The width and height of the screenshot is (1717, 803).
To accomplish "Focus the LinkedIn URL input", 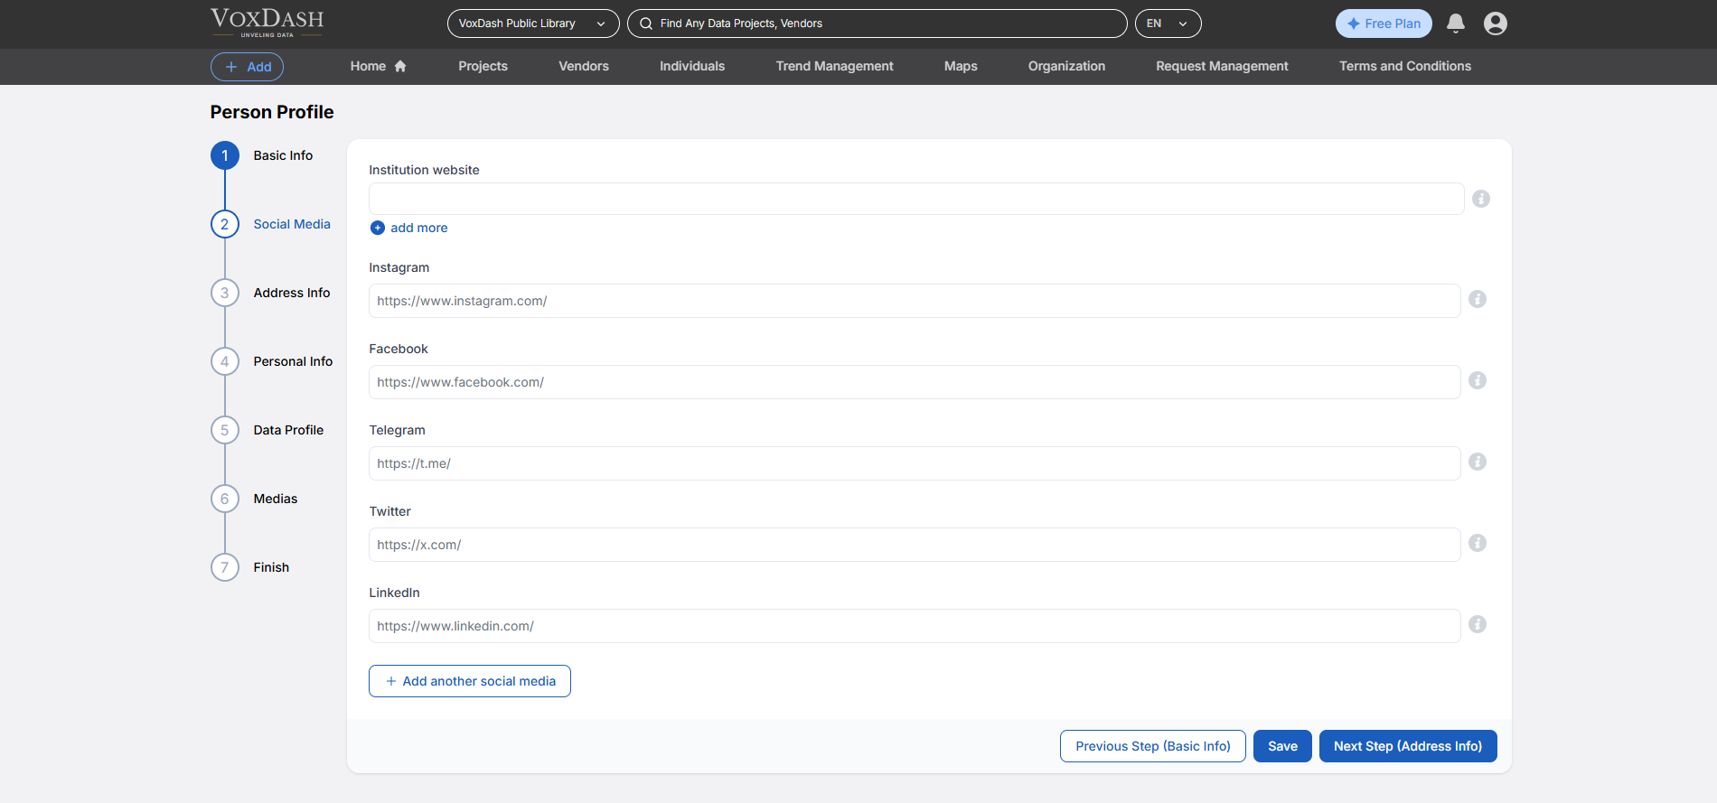I will (x=915, y=626).
